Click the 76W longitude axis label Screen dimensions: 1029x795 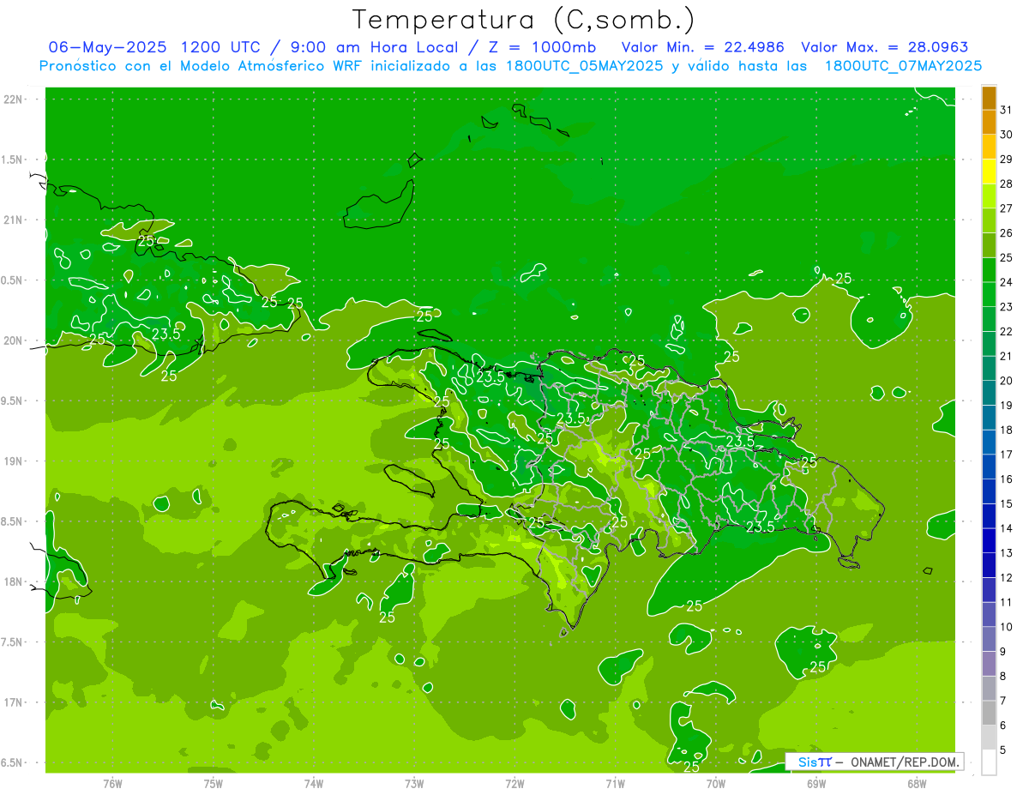112,783
